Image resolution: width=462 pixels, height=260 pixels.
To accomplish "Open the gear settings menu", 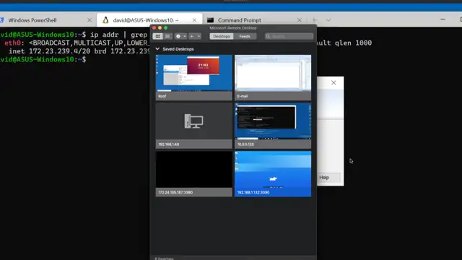I will (178, 36).
